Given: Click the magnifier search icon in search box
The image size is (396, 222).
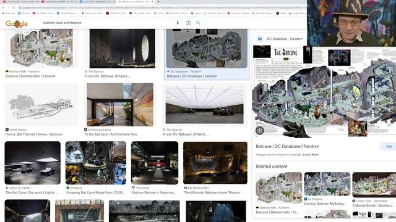Looking at the screenshot, I should (198, 23).
